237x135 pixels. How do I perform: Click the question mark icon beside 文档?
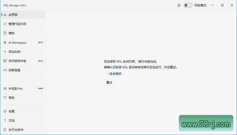tap(5, 121)
